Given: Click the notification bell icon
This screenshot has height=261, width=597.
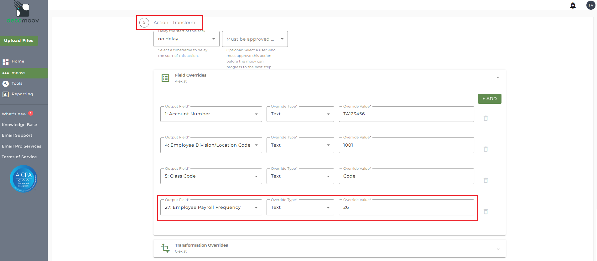Looking at the screenshot, I should (x=573, y=5).
